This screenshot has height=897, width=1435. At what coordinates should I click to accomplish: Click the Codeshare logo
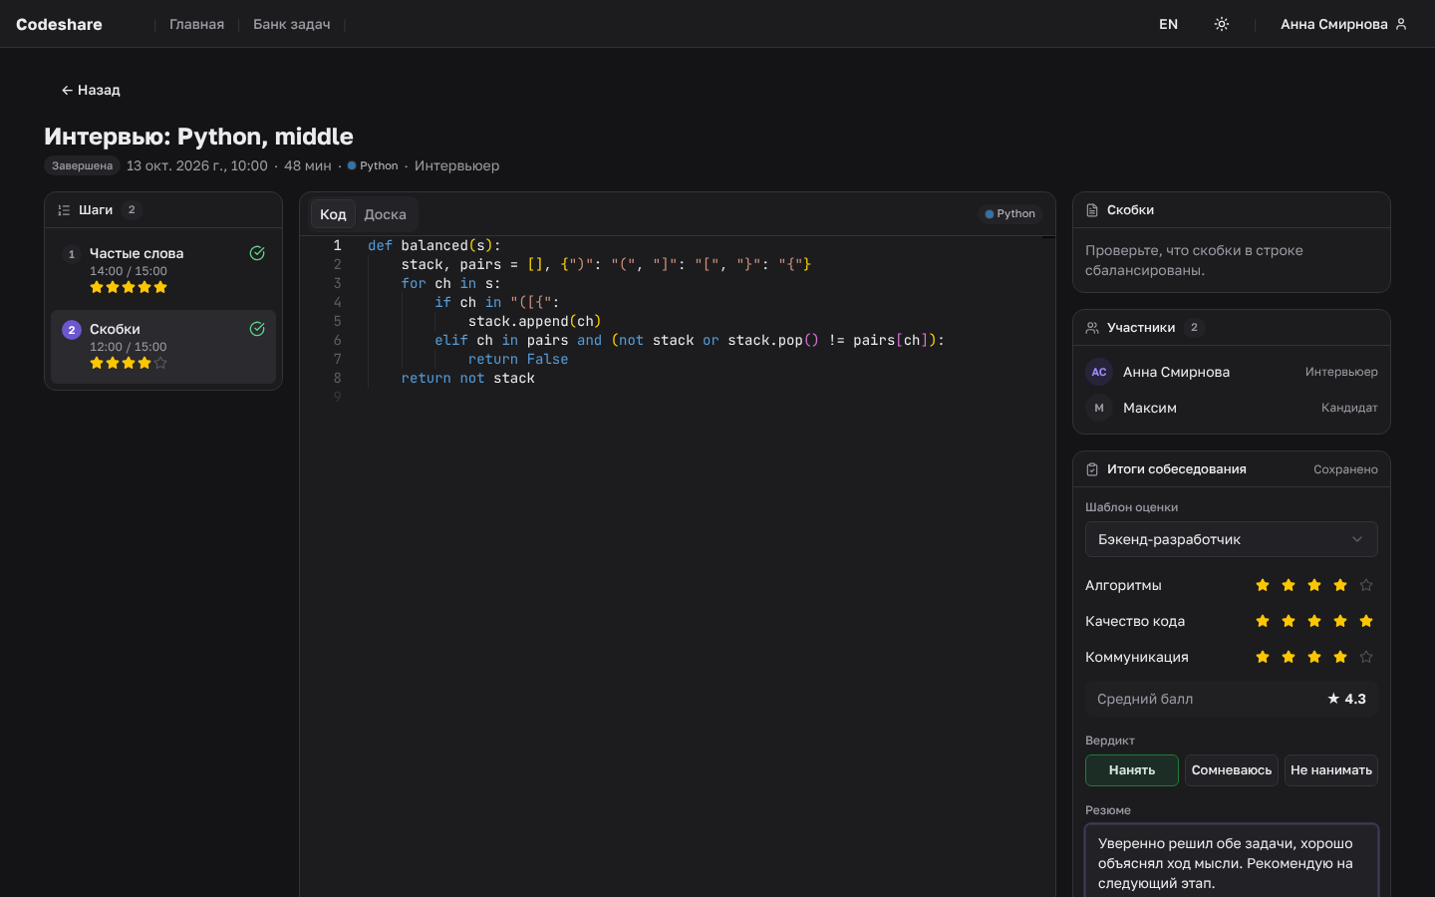(x=59, y=24)
